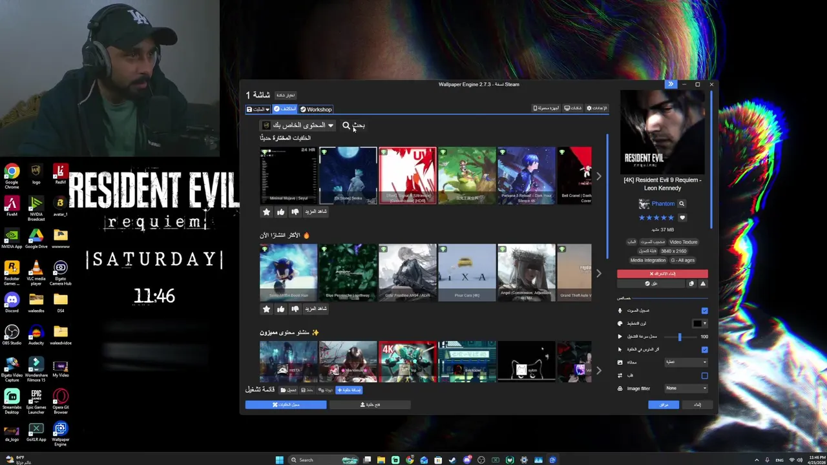827x465 pixels.
Task: Select the Persona 3 Reload wallpaper thumbnail
Action: click(526, 176)
